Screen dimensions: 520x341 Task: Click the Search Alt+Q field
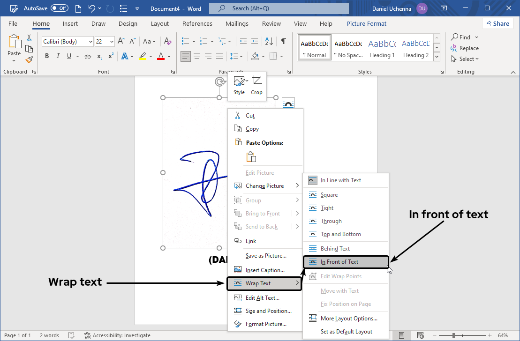[x=279, y=8]
